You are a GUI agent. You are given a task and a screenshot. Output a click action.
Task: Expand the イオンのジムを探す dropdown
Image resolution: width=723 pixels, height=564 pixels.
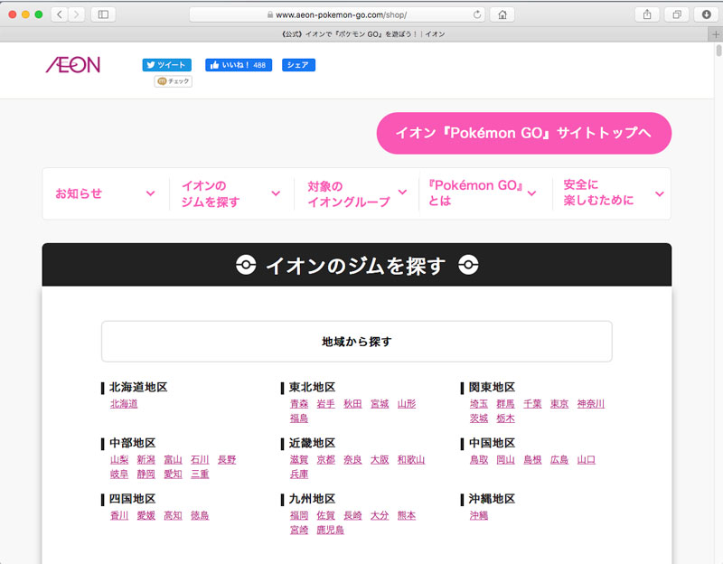(x=230, y=193)
